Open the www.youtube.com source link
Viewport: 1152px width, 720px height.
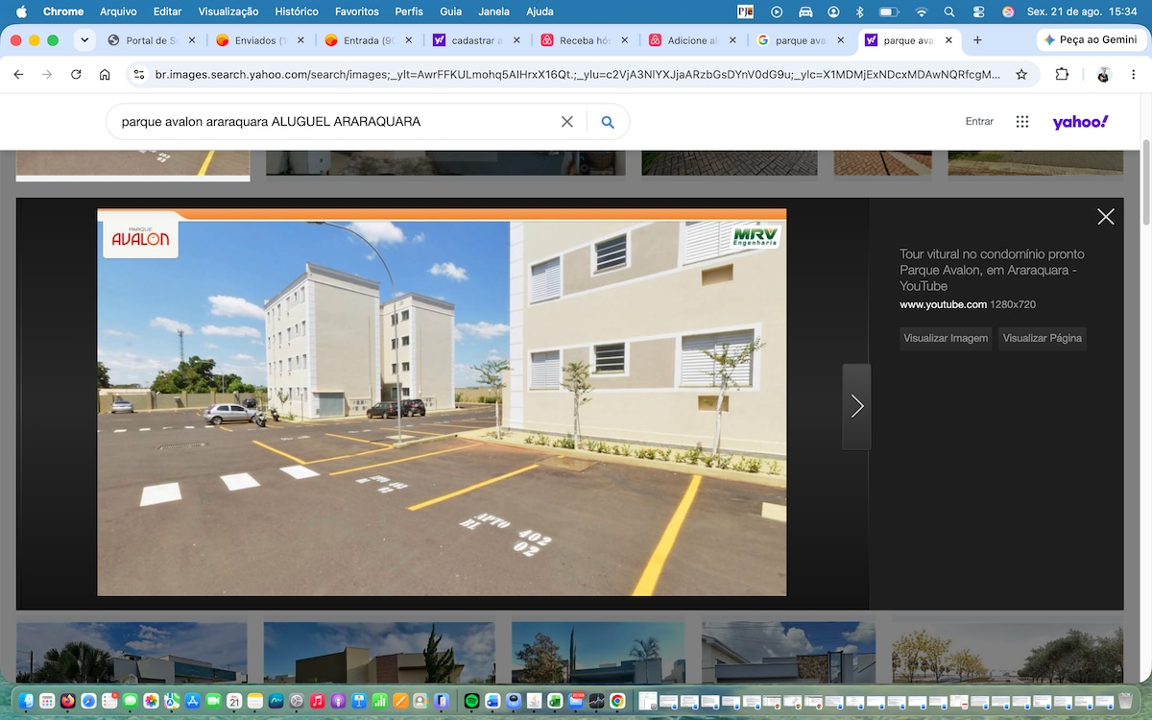pyautogui.click(x=943, y=304)
